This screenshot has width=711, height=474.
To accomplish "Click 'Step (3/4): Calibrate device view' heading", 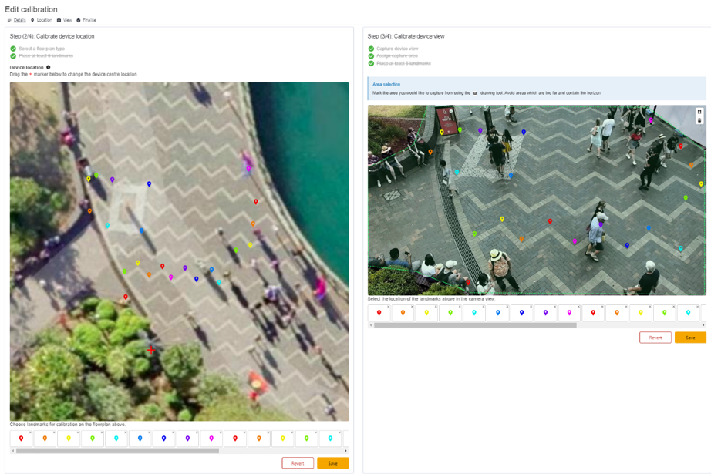I will [x=406, y=36].
